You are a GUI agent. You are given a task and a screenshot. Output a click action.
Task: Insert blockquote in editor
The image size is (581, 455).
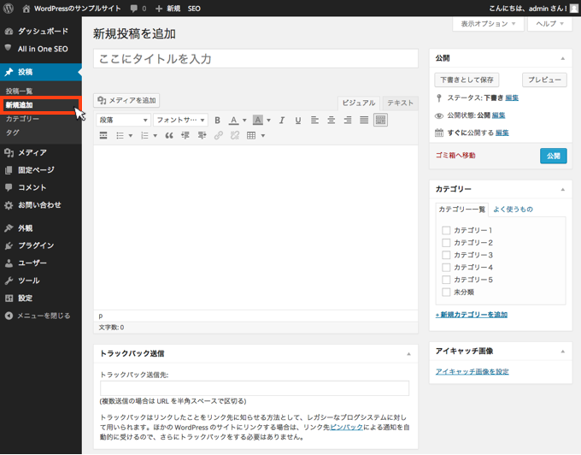pos(169,136)
